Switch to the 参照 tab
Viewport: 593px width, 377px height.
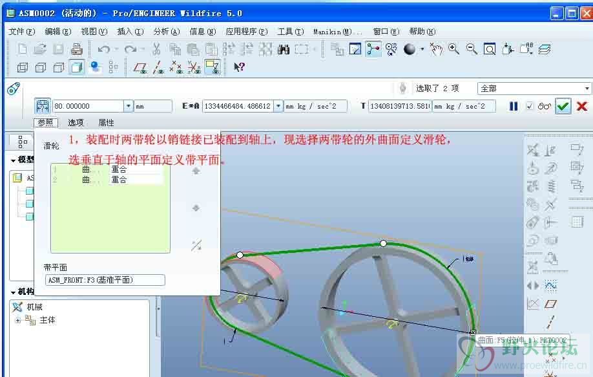pos(46,123)
